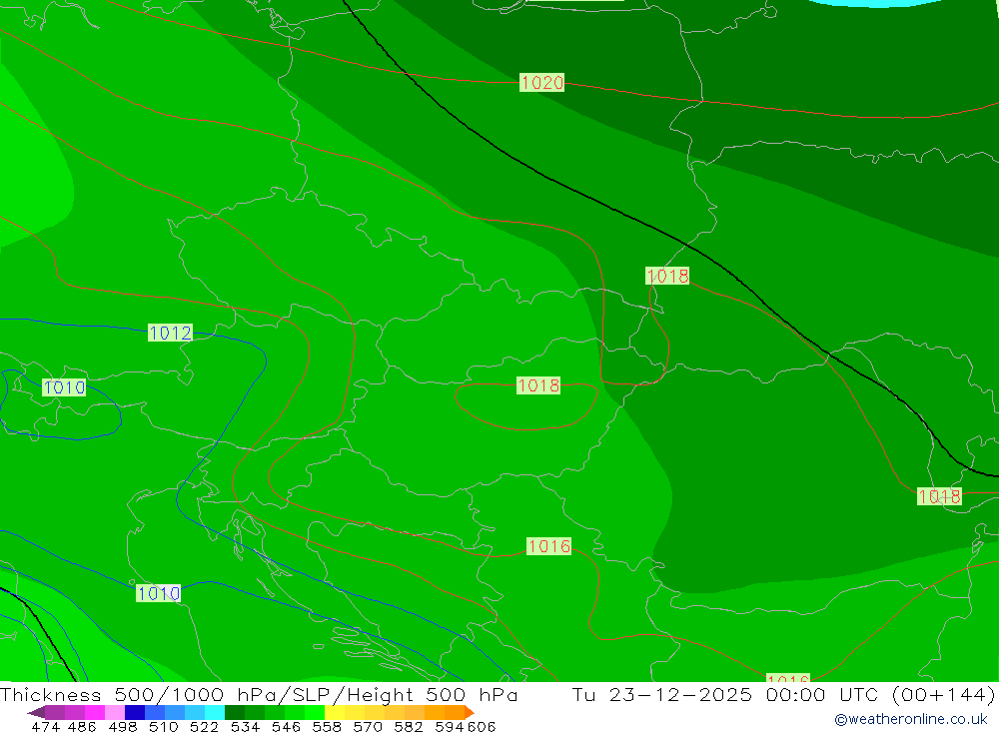Click the 606 legend value
The image size is (999, 732).
tap(482, 726)
